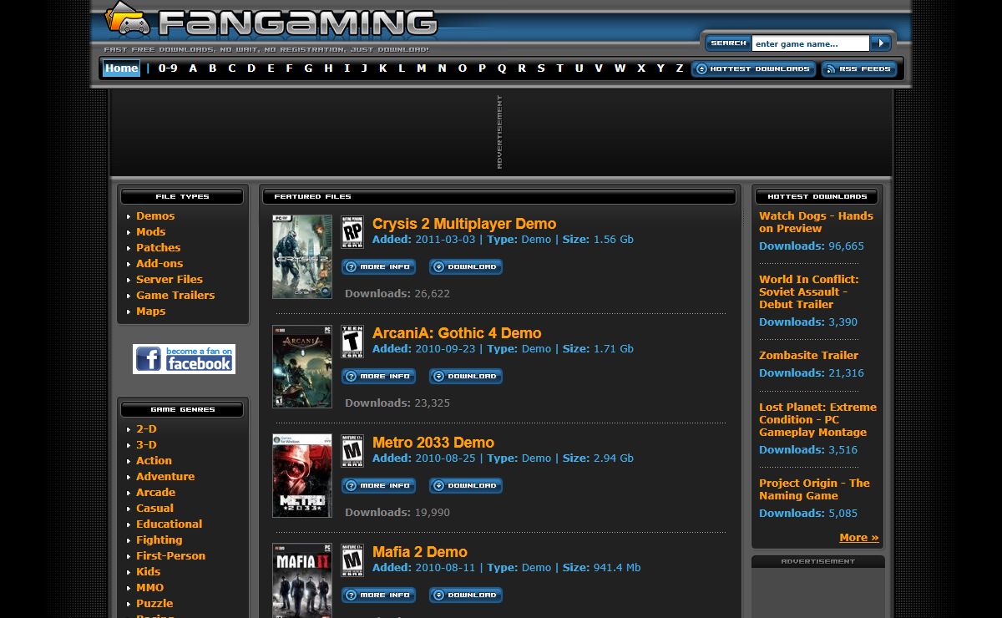This screenshot has height=618, width=1002.
Task: Open the 3-D genre
Action: 146,444
